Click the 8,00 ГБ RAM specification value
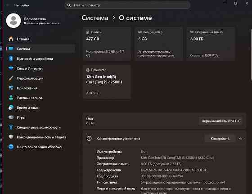Screen dimensions: 252x194 click(x=161, y=164)
